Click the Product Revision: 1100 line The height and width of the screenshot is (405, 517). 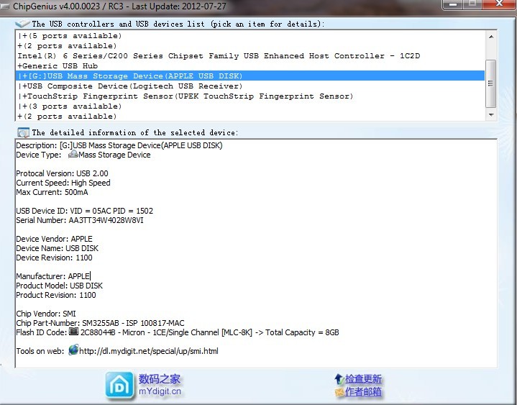[56, 295]
